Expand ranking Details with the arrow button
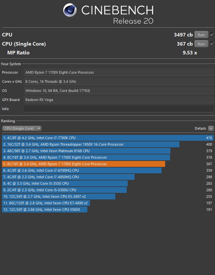The image size is (215, 275). (x=211, y=128)
